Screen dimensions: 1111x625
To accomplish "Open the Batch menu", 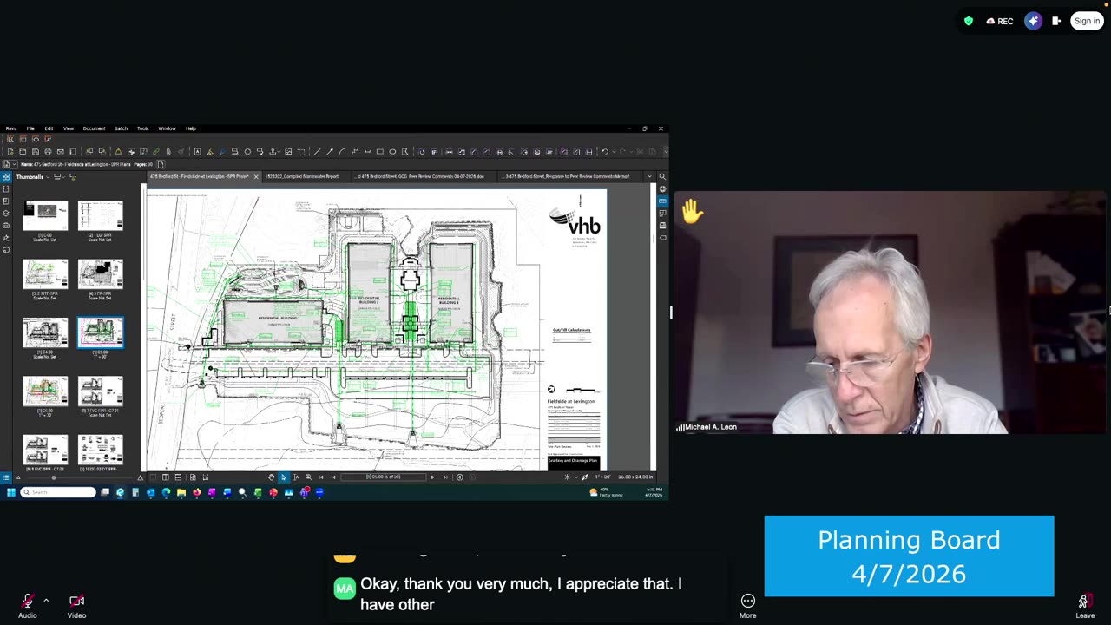I will click(121, 128).
